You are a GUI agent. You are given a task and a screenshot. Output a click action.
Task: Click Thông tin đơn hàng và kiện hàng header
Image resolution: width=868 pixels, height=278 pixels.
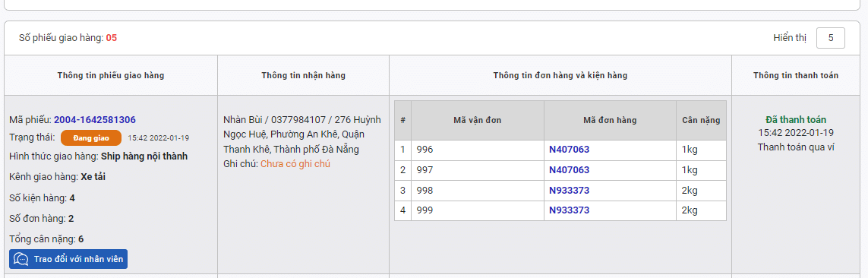point(560,75)
